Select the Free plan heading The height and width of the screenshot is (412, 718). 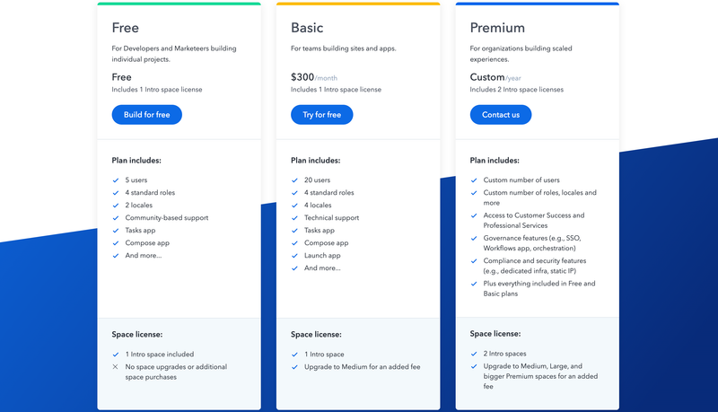pos(125,28)
